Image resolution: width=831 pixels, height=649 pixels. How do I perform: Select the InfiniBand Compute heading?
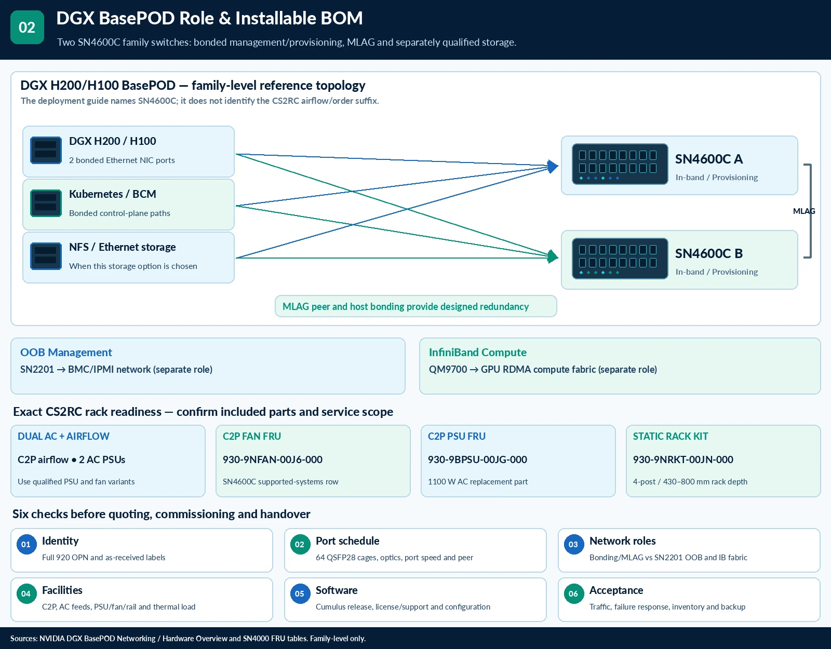pyautogui.click(x=478, y=352)
